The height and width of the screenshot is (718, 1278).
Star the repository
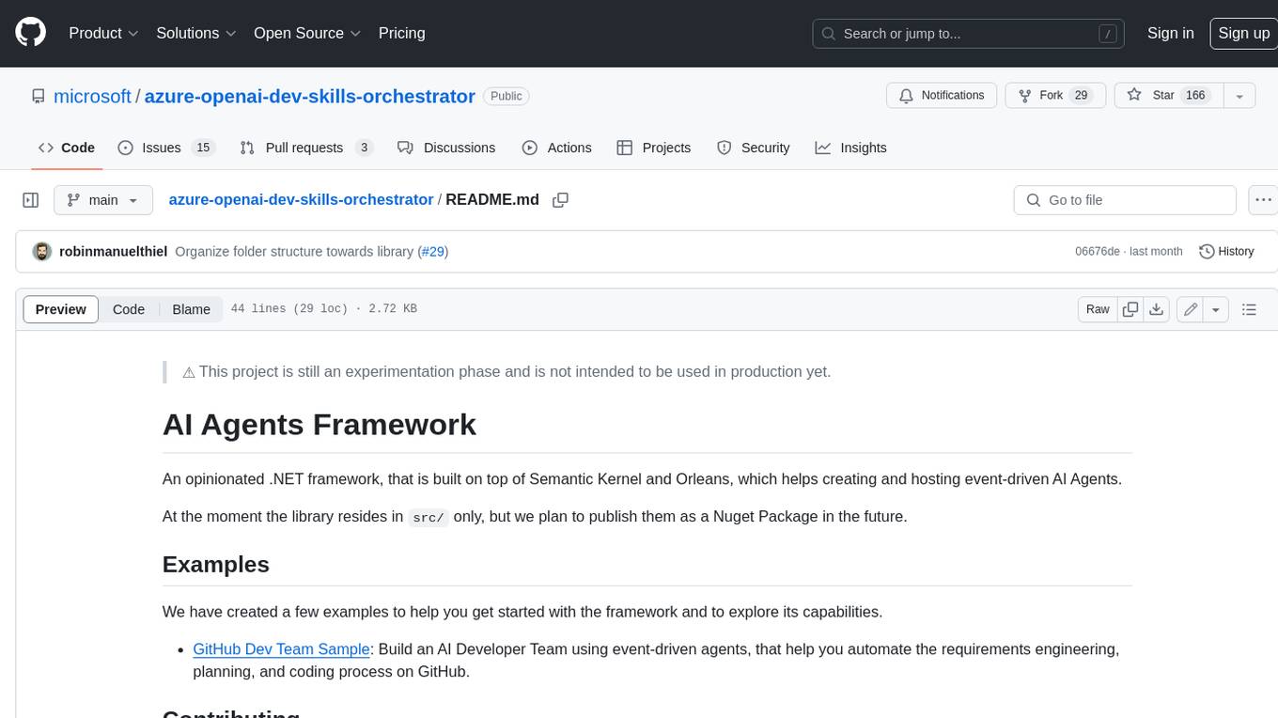(1168, 95)
